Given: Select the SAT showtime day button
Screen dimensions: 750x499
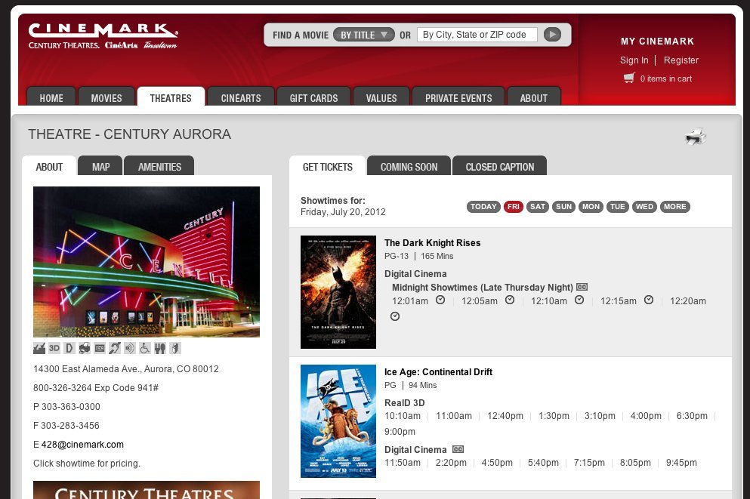Looking at the screenshot, I should (537, 206).
